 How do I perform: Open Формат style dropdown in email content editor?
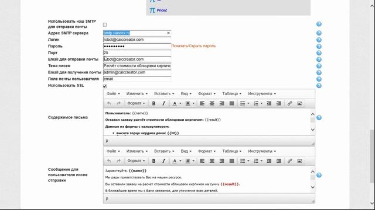(x=136, y=103)
